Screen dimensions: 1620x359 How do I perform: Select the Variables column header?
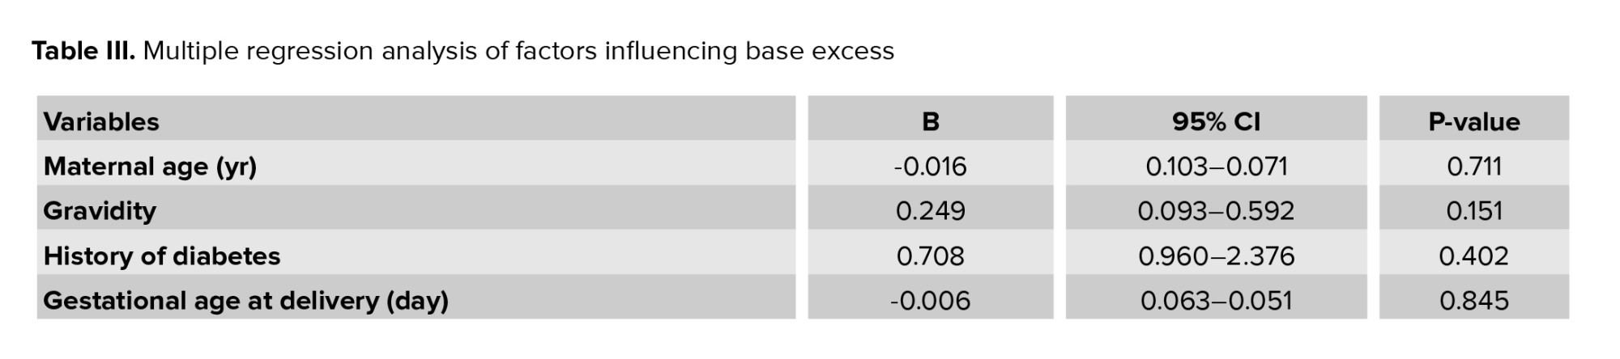[x=101, y=122]
